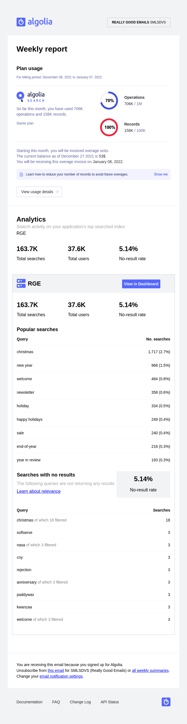
Task: Click the 'happy holidays' query
Action: coord(30,420)
